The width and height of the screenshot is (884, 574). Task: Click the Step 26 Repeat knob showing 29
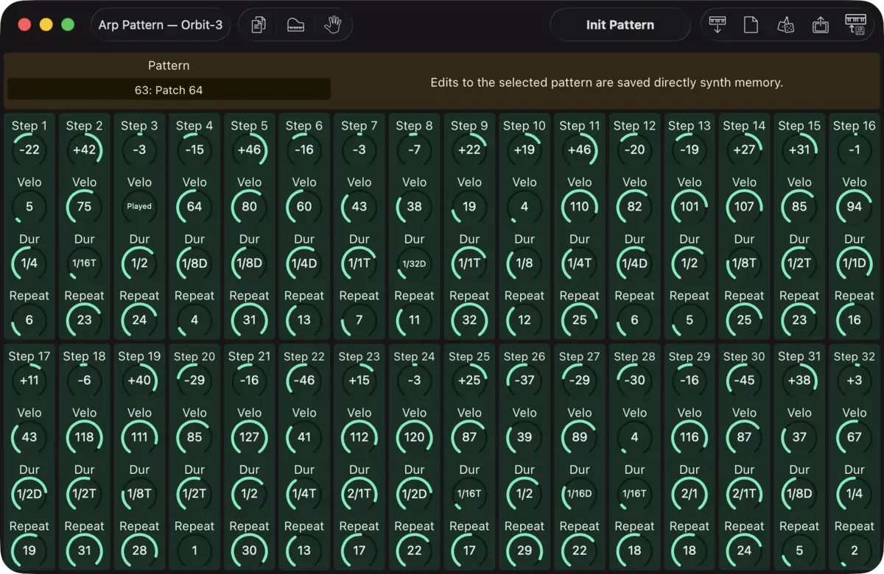525,550
